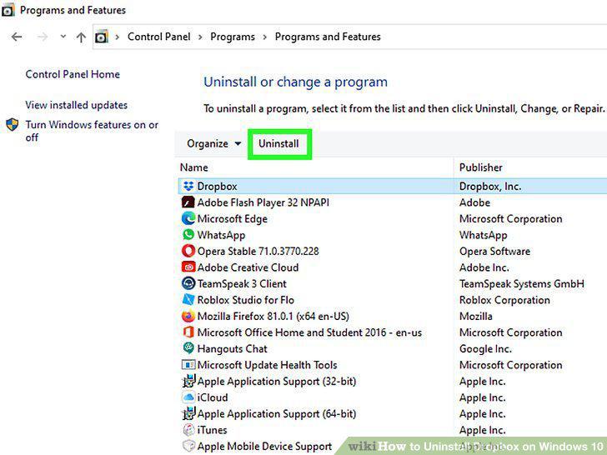Click the Apple Application Support (64-bit) icon
This screenshot has height=455, width=607.
pos(188,413)
